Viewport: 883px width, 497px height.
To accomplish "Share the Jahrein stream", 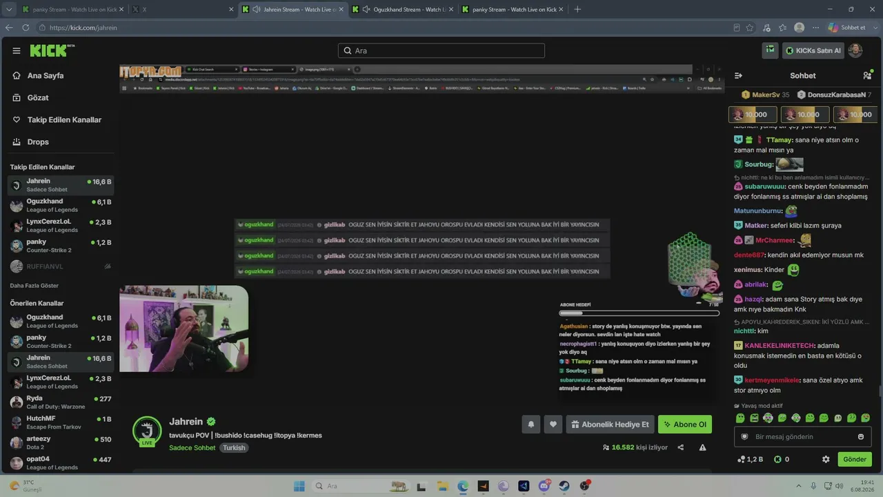I will tap(681, 447).
